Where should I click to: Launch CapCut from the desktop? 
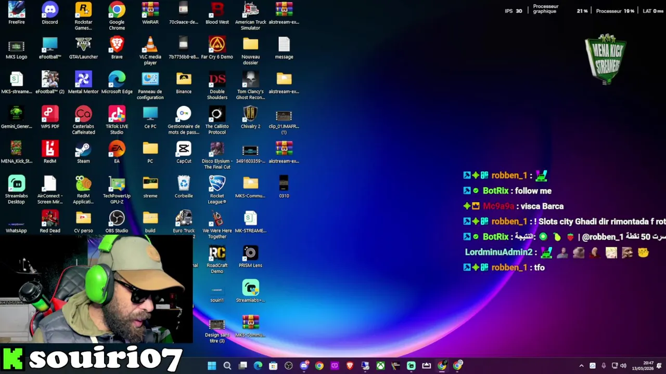pyautogui.click(x=184, y=153)
